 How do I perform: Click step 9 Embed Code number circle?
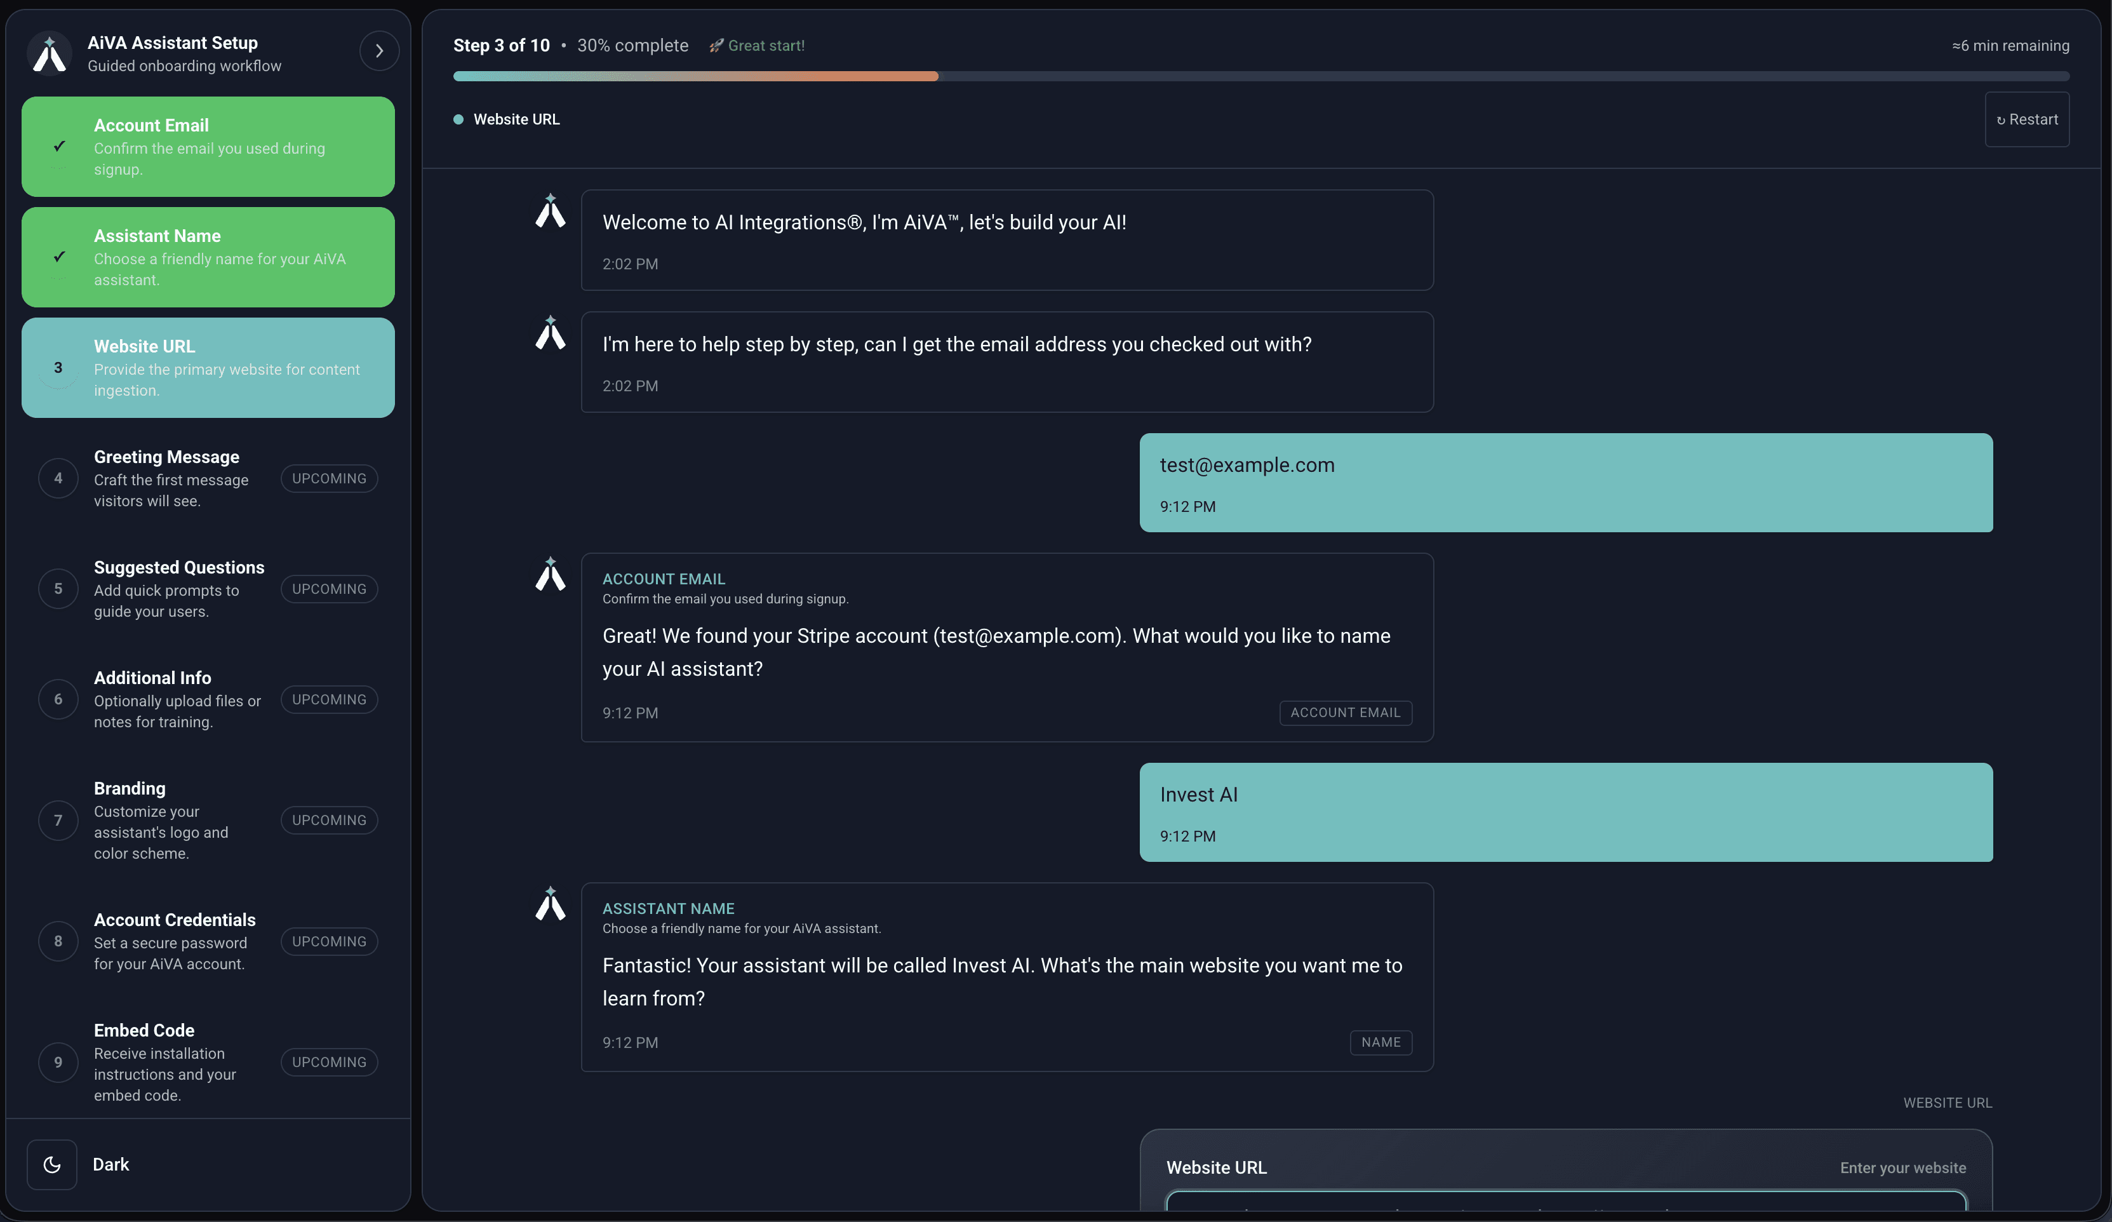(x=58, y=1063)
